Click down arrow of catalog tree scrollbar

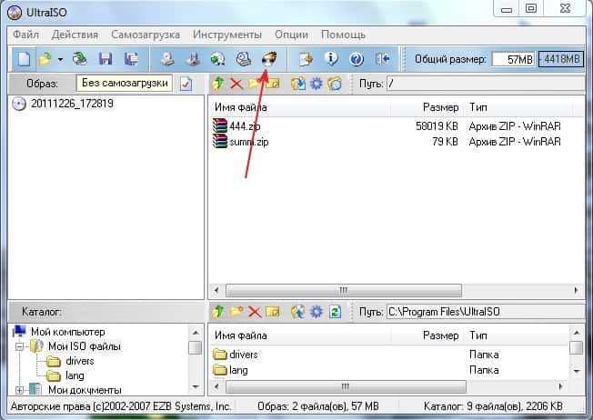(196, 386)
